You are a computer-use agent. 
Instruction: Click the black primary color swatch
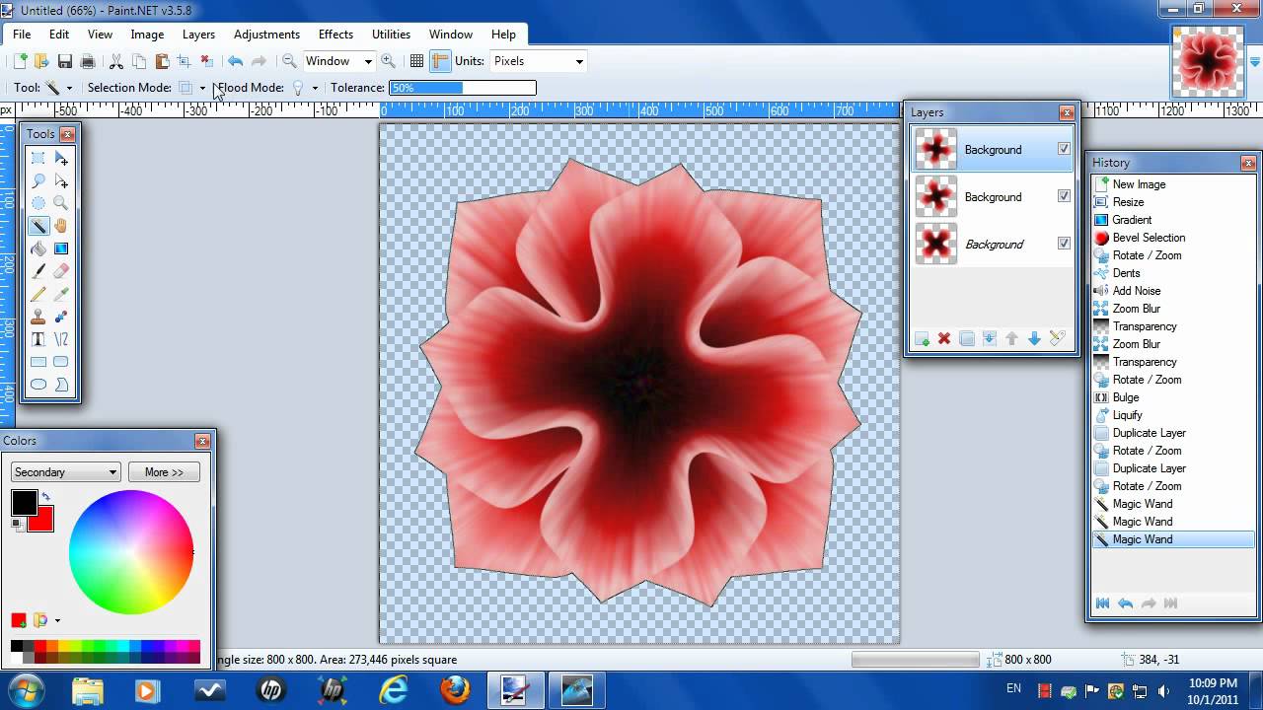(x=24, y=503)
